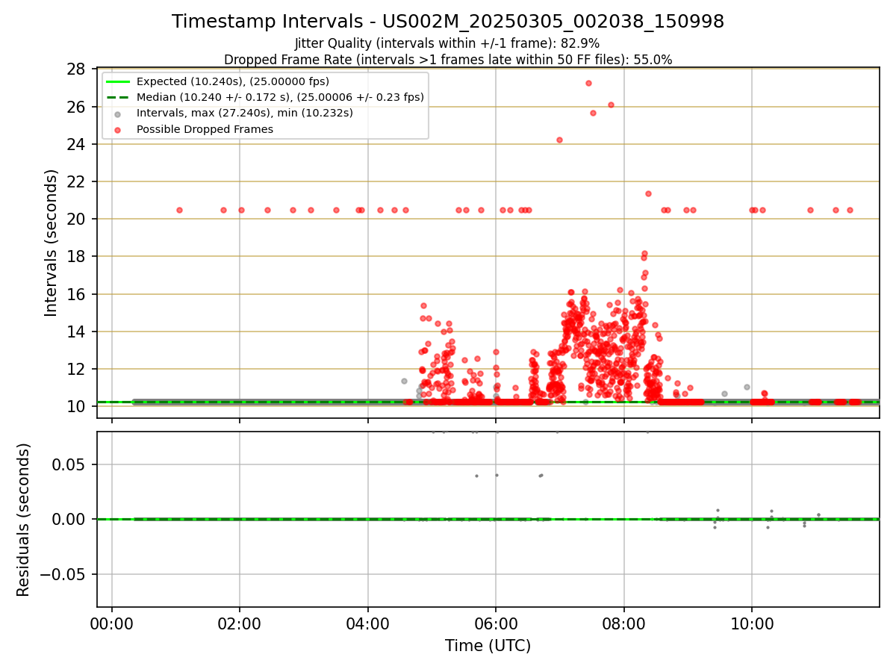Click the dashed green Median line sample in legend
The image size is (896, 672).
(x=118, y=97)
